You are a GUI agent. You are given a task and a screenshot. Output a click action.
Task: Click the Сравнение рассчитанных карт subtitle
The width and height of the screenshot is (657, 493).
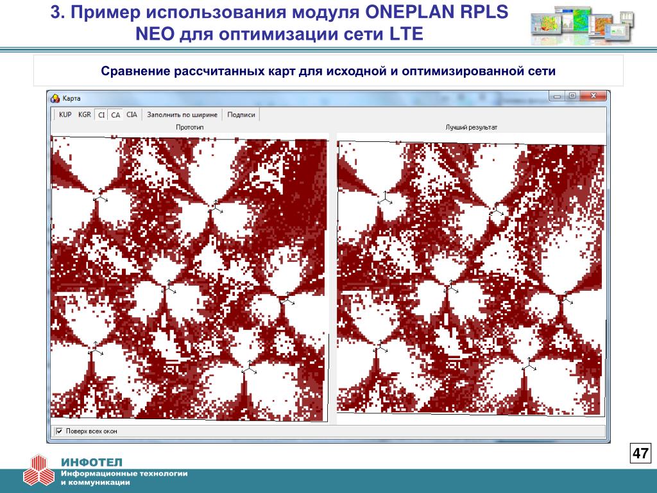[x=328, y=71]
